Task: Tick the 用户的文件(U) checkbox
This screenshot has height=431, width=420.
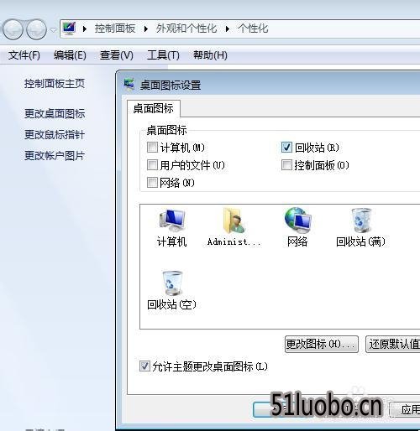Action: (152, 165)
